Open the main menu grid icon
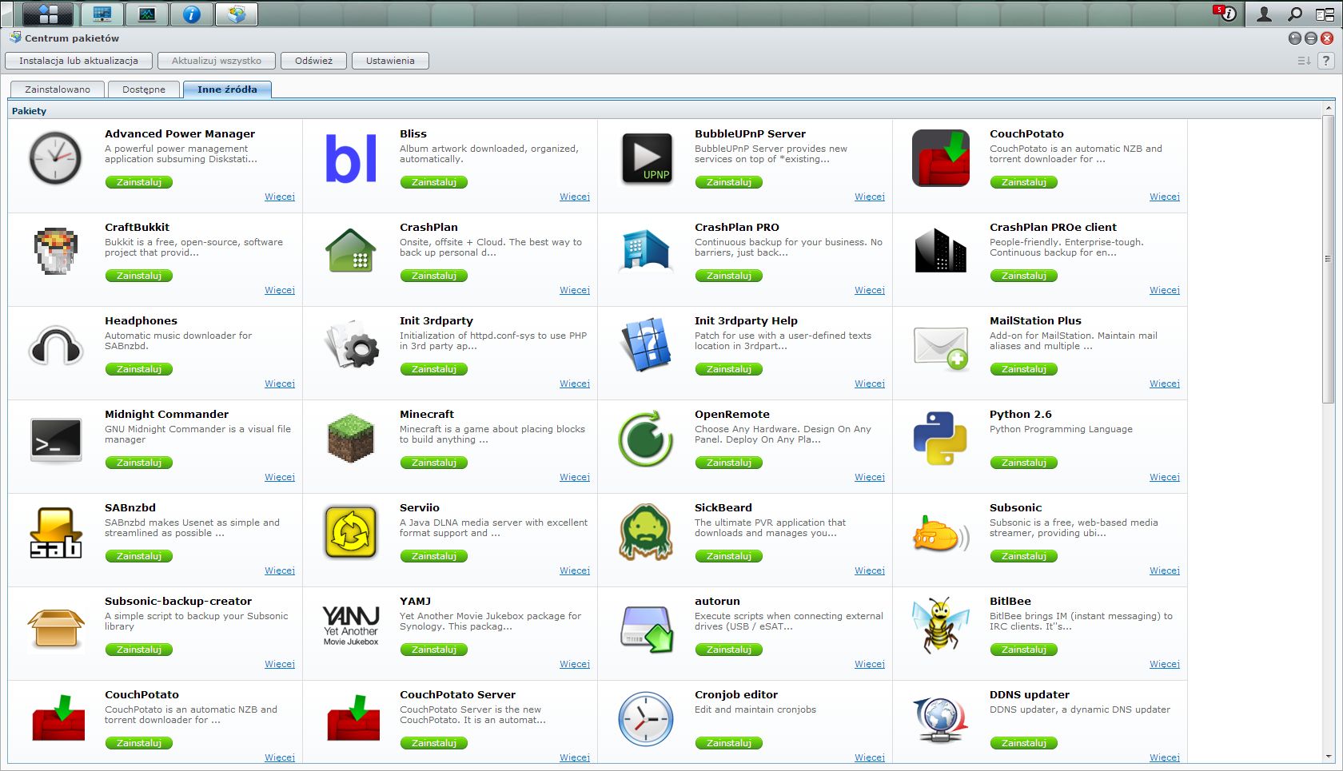1343x771 pixels. tap(48, 14)
